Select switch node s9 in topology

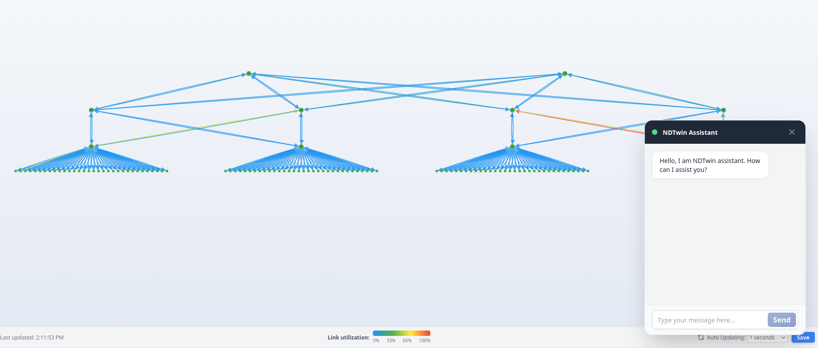point(249,73)
